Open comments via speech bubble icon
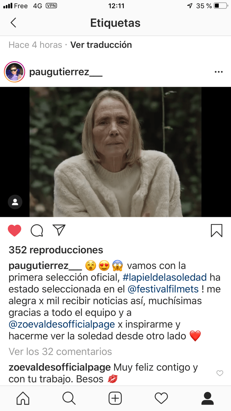This screenshot has height=411, width=231. pyautogui.click(x=37, y=231)
